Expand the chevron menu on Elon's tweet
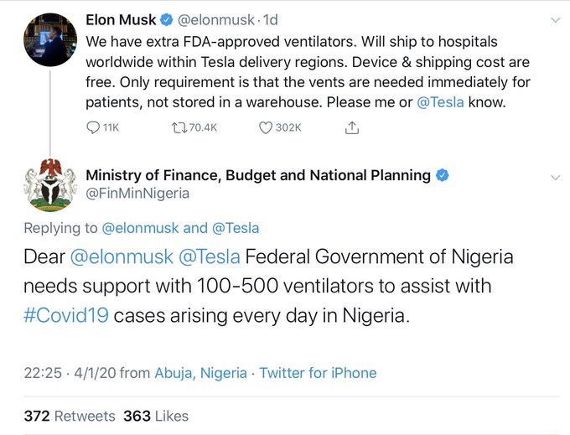This screenshot has height=435, width=570. click(x=553, y=19)
